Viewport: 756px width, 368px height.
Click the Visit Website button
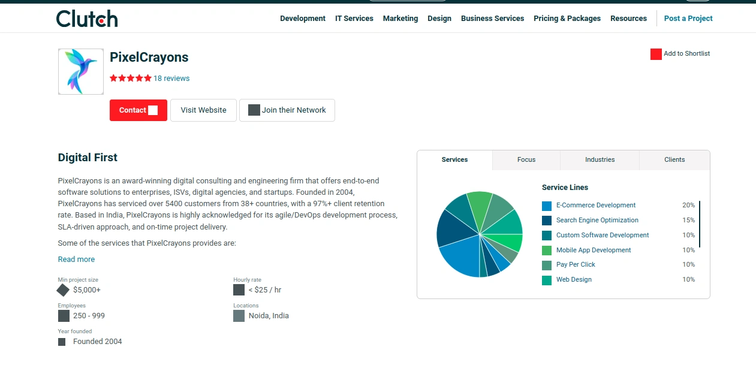pyautogui.click(x=204, y=110)
